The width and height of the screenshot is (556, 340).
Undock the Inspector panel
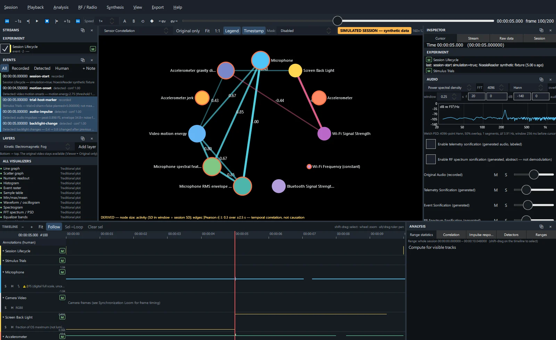541,30
